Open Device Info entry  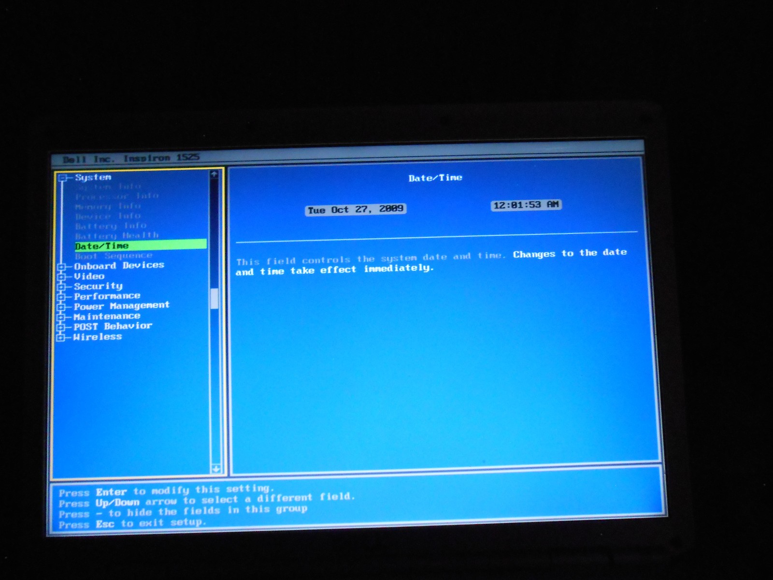point(108,216)
